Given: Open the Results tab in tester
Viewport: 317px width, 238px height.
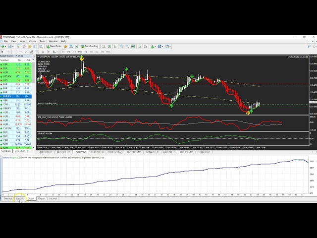Looking at the screenshot, I should click(20, 198).
